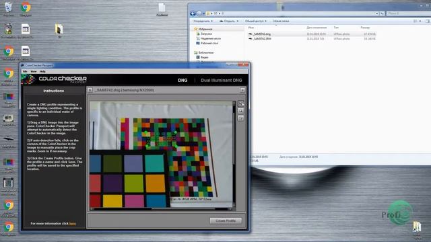Switch to the Dual Illuminant DNG tab
This screenshot has height=242, width=431.
[222, 80]
